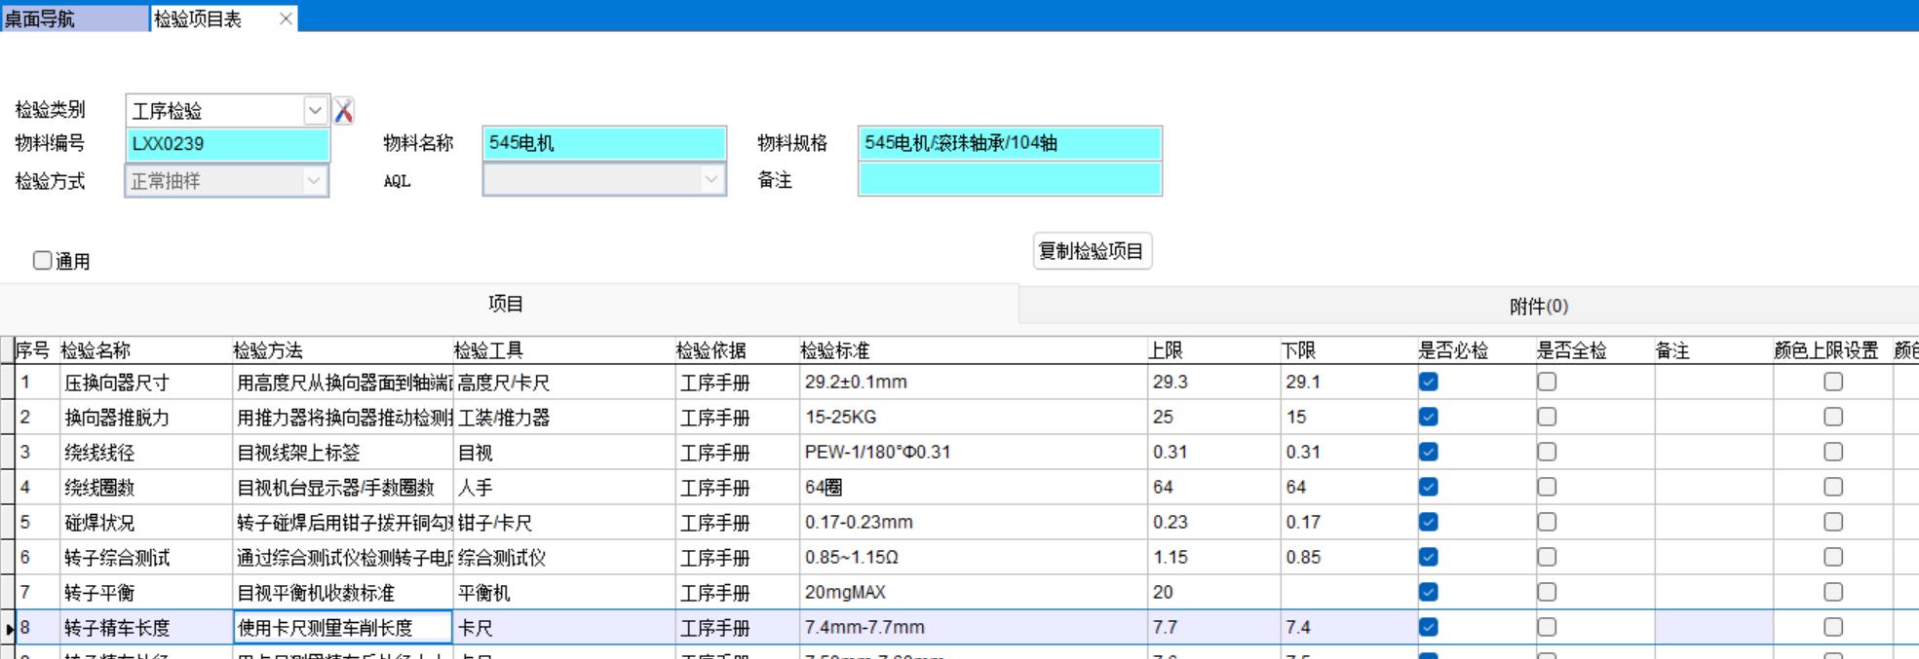This screenshot has height=659, width=1919.
Task: Click the 复制检验项目 button
Action: click(1092, 251)
